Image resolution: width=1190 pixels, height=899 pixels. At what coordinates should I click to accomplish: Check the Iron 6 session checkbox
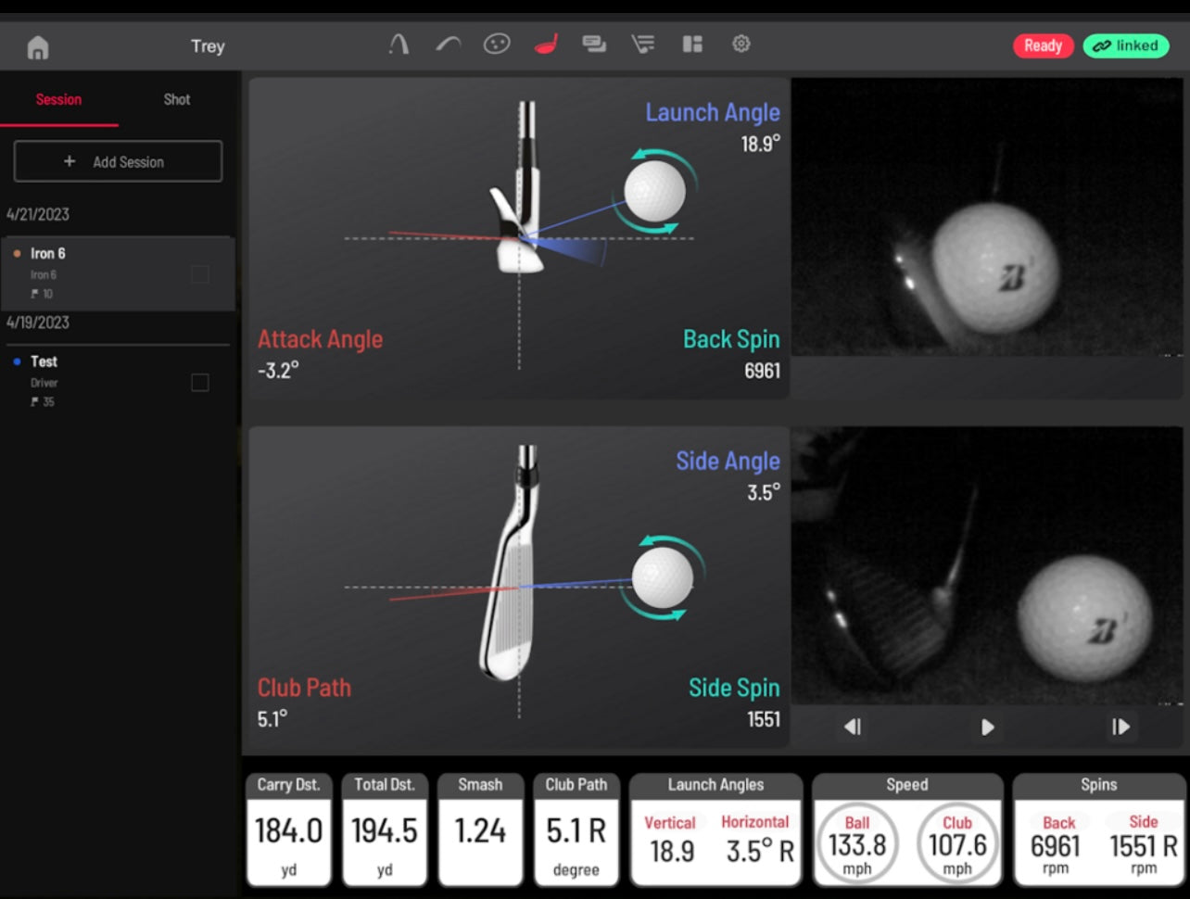pyautogui.click(x=199, y=274)
